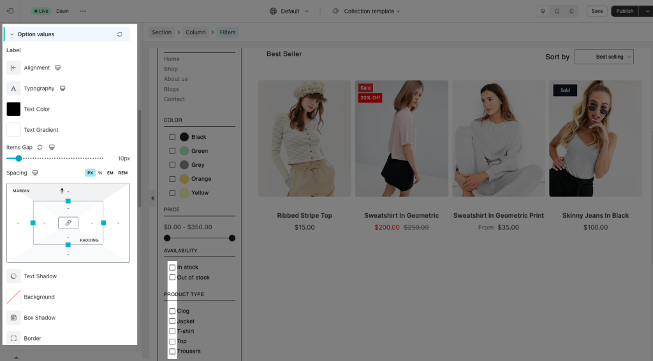Check the Clog product type checkbox
The width and height of the screenshot is (653, 361).
172,311
